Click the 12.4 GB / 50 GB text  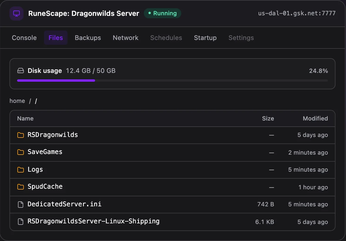click(91, 71)
